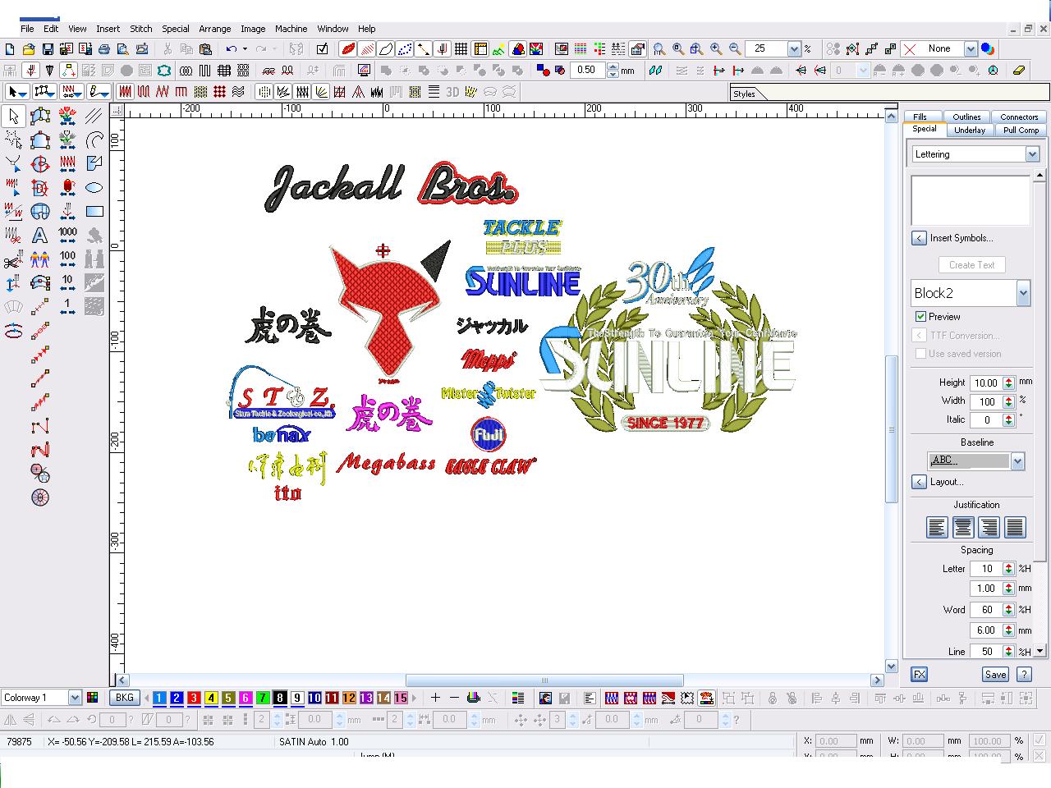The image size is (1051, 788).
Task: Click the horizontal scrollbar thumb below the canvas
Action: (x=544, y=680)
